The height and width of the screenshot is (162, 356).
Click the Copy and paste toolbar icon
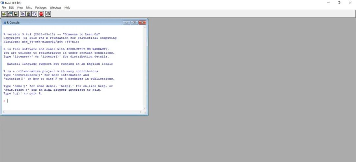[x=34, y=14]
